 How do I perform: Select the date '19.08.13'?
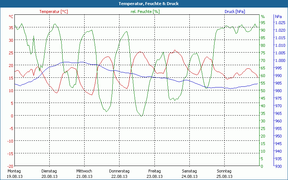[x=15, y=176]
